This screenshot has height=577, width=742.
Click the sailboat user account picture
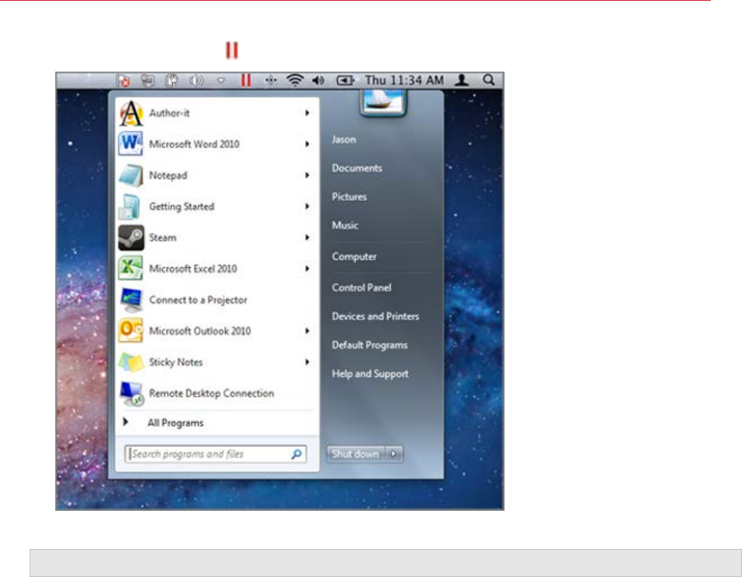click(x=383, y=102)
